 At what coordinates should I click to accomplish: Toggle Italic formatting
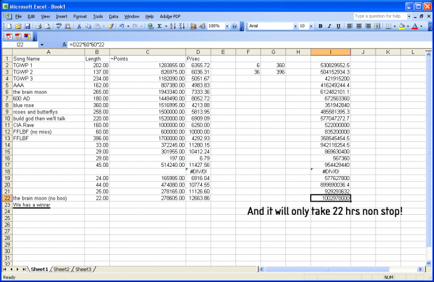point(329,27)
